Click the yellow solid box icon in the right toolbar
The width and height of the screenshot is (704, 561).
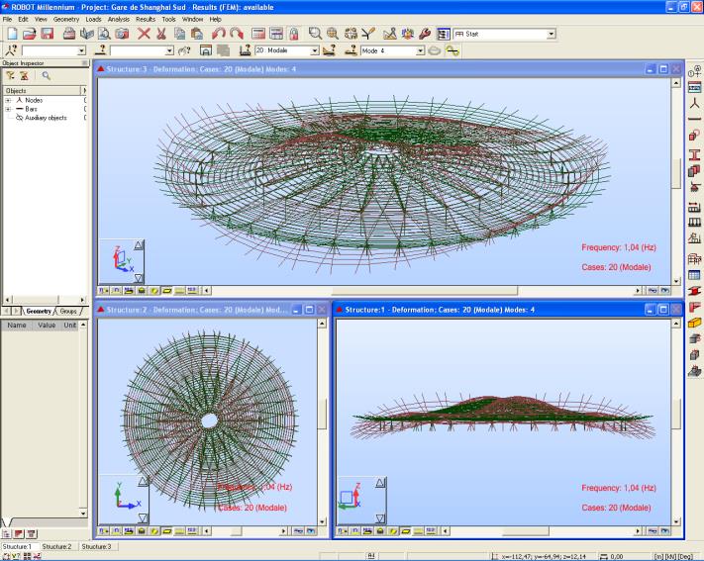coord(694,323)
